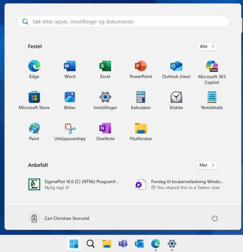Start PowerPoint from the pinned grid
243x252 pixels.
pyautogui.click(x=141, y=69)
